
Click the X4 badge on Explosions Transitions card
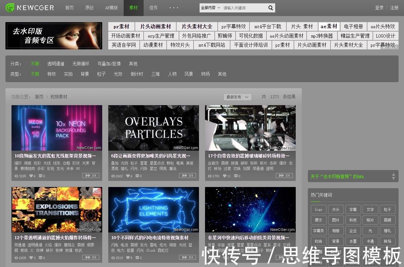click(91, 257)
